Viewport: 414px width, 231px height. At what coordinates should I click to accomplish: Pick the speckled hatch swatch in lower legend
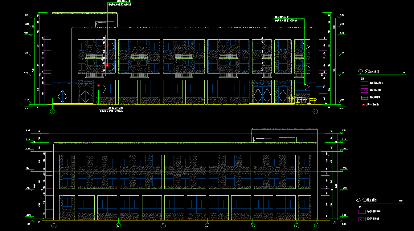tap(362, 219)
